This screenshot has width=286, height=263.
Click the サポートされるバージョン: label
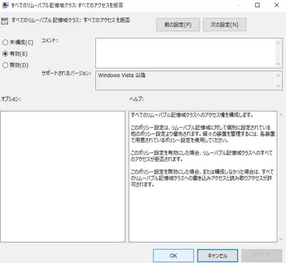[x=66, y=73]
